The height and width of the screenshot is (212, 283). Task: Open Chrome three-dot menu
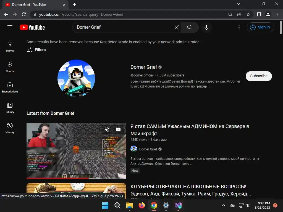tap(277, 14)
